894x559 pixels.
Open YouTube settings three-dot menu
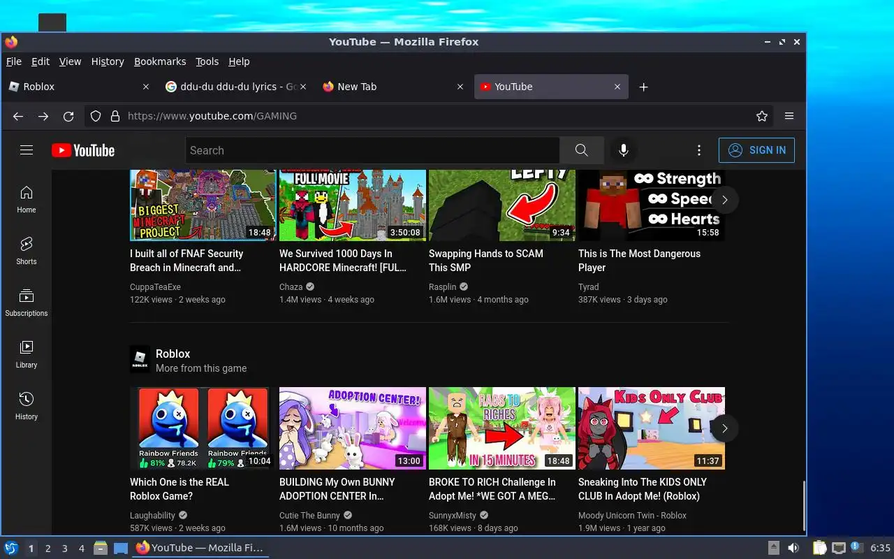(699, 150)
